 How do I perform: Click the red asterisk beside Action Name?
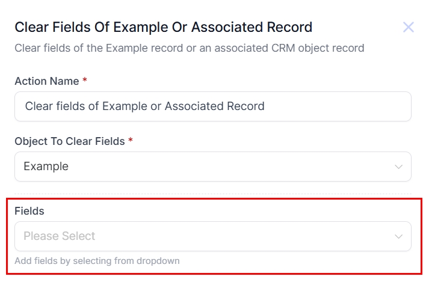click(85, 81)
